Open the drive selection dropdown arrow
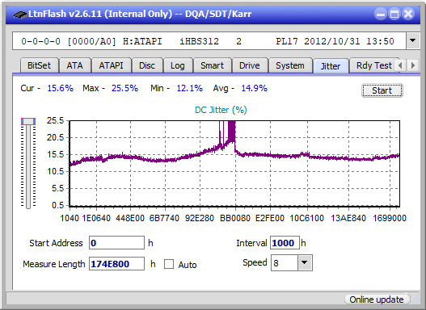426x310 pixels. point(413,41)
